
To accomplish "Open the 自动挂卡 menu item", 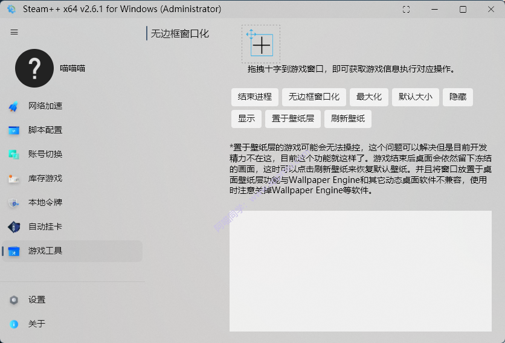I will (x=72, y=226).
